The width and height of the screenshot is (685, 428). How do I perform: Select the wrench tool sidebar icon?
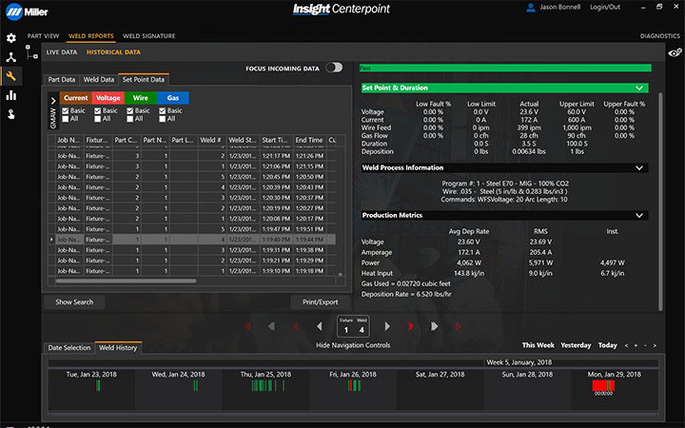tap(11, 76)
